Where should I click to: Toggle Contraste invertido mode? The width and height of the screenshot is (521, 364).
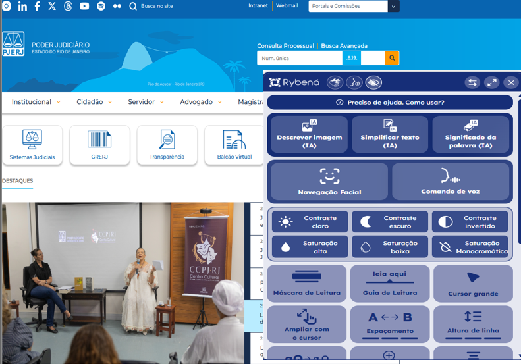click(x=470, y=222)
